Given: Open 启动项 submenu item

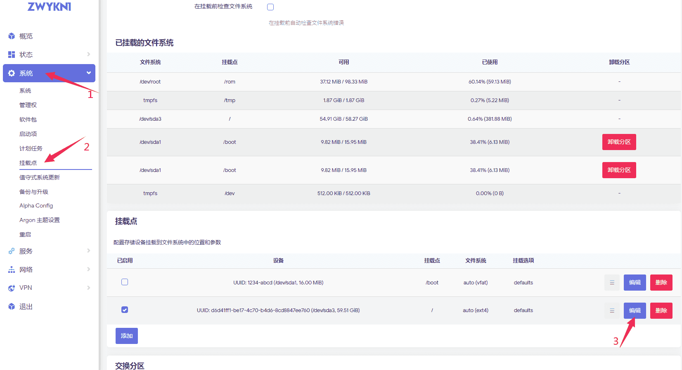Looking at the screenshot, I should [28, 134].
